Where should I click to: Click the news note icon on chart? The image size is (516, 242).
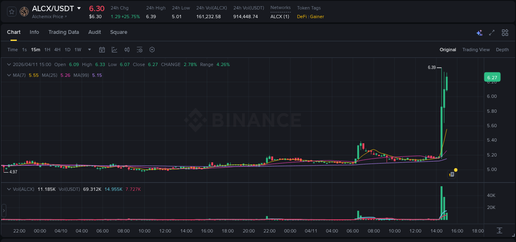pyautogui.click(x=452, y=175)
